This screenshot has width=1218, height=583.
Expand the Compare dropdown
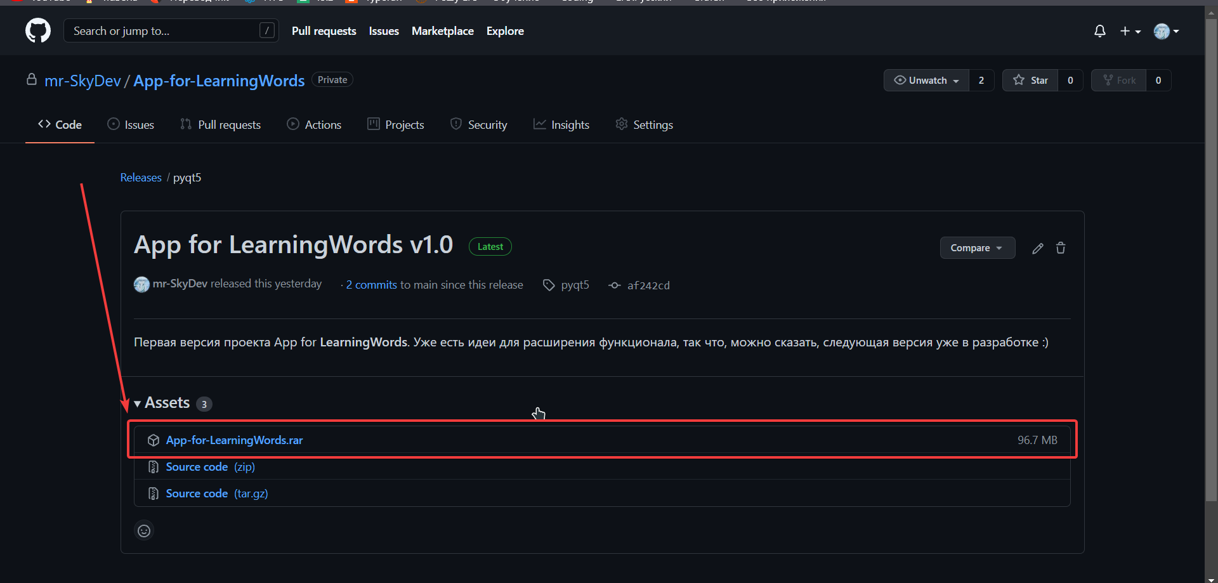pyautogui.click(x=977, y=248)
